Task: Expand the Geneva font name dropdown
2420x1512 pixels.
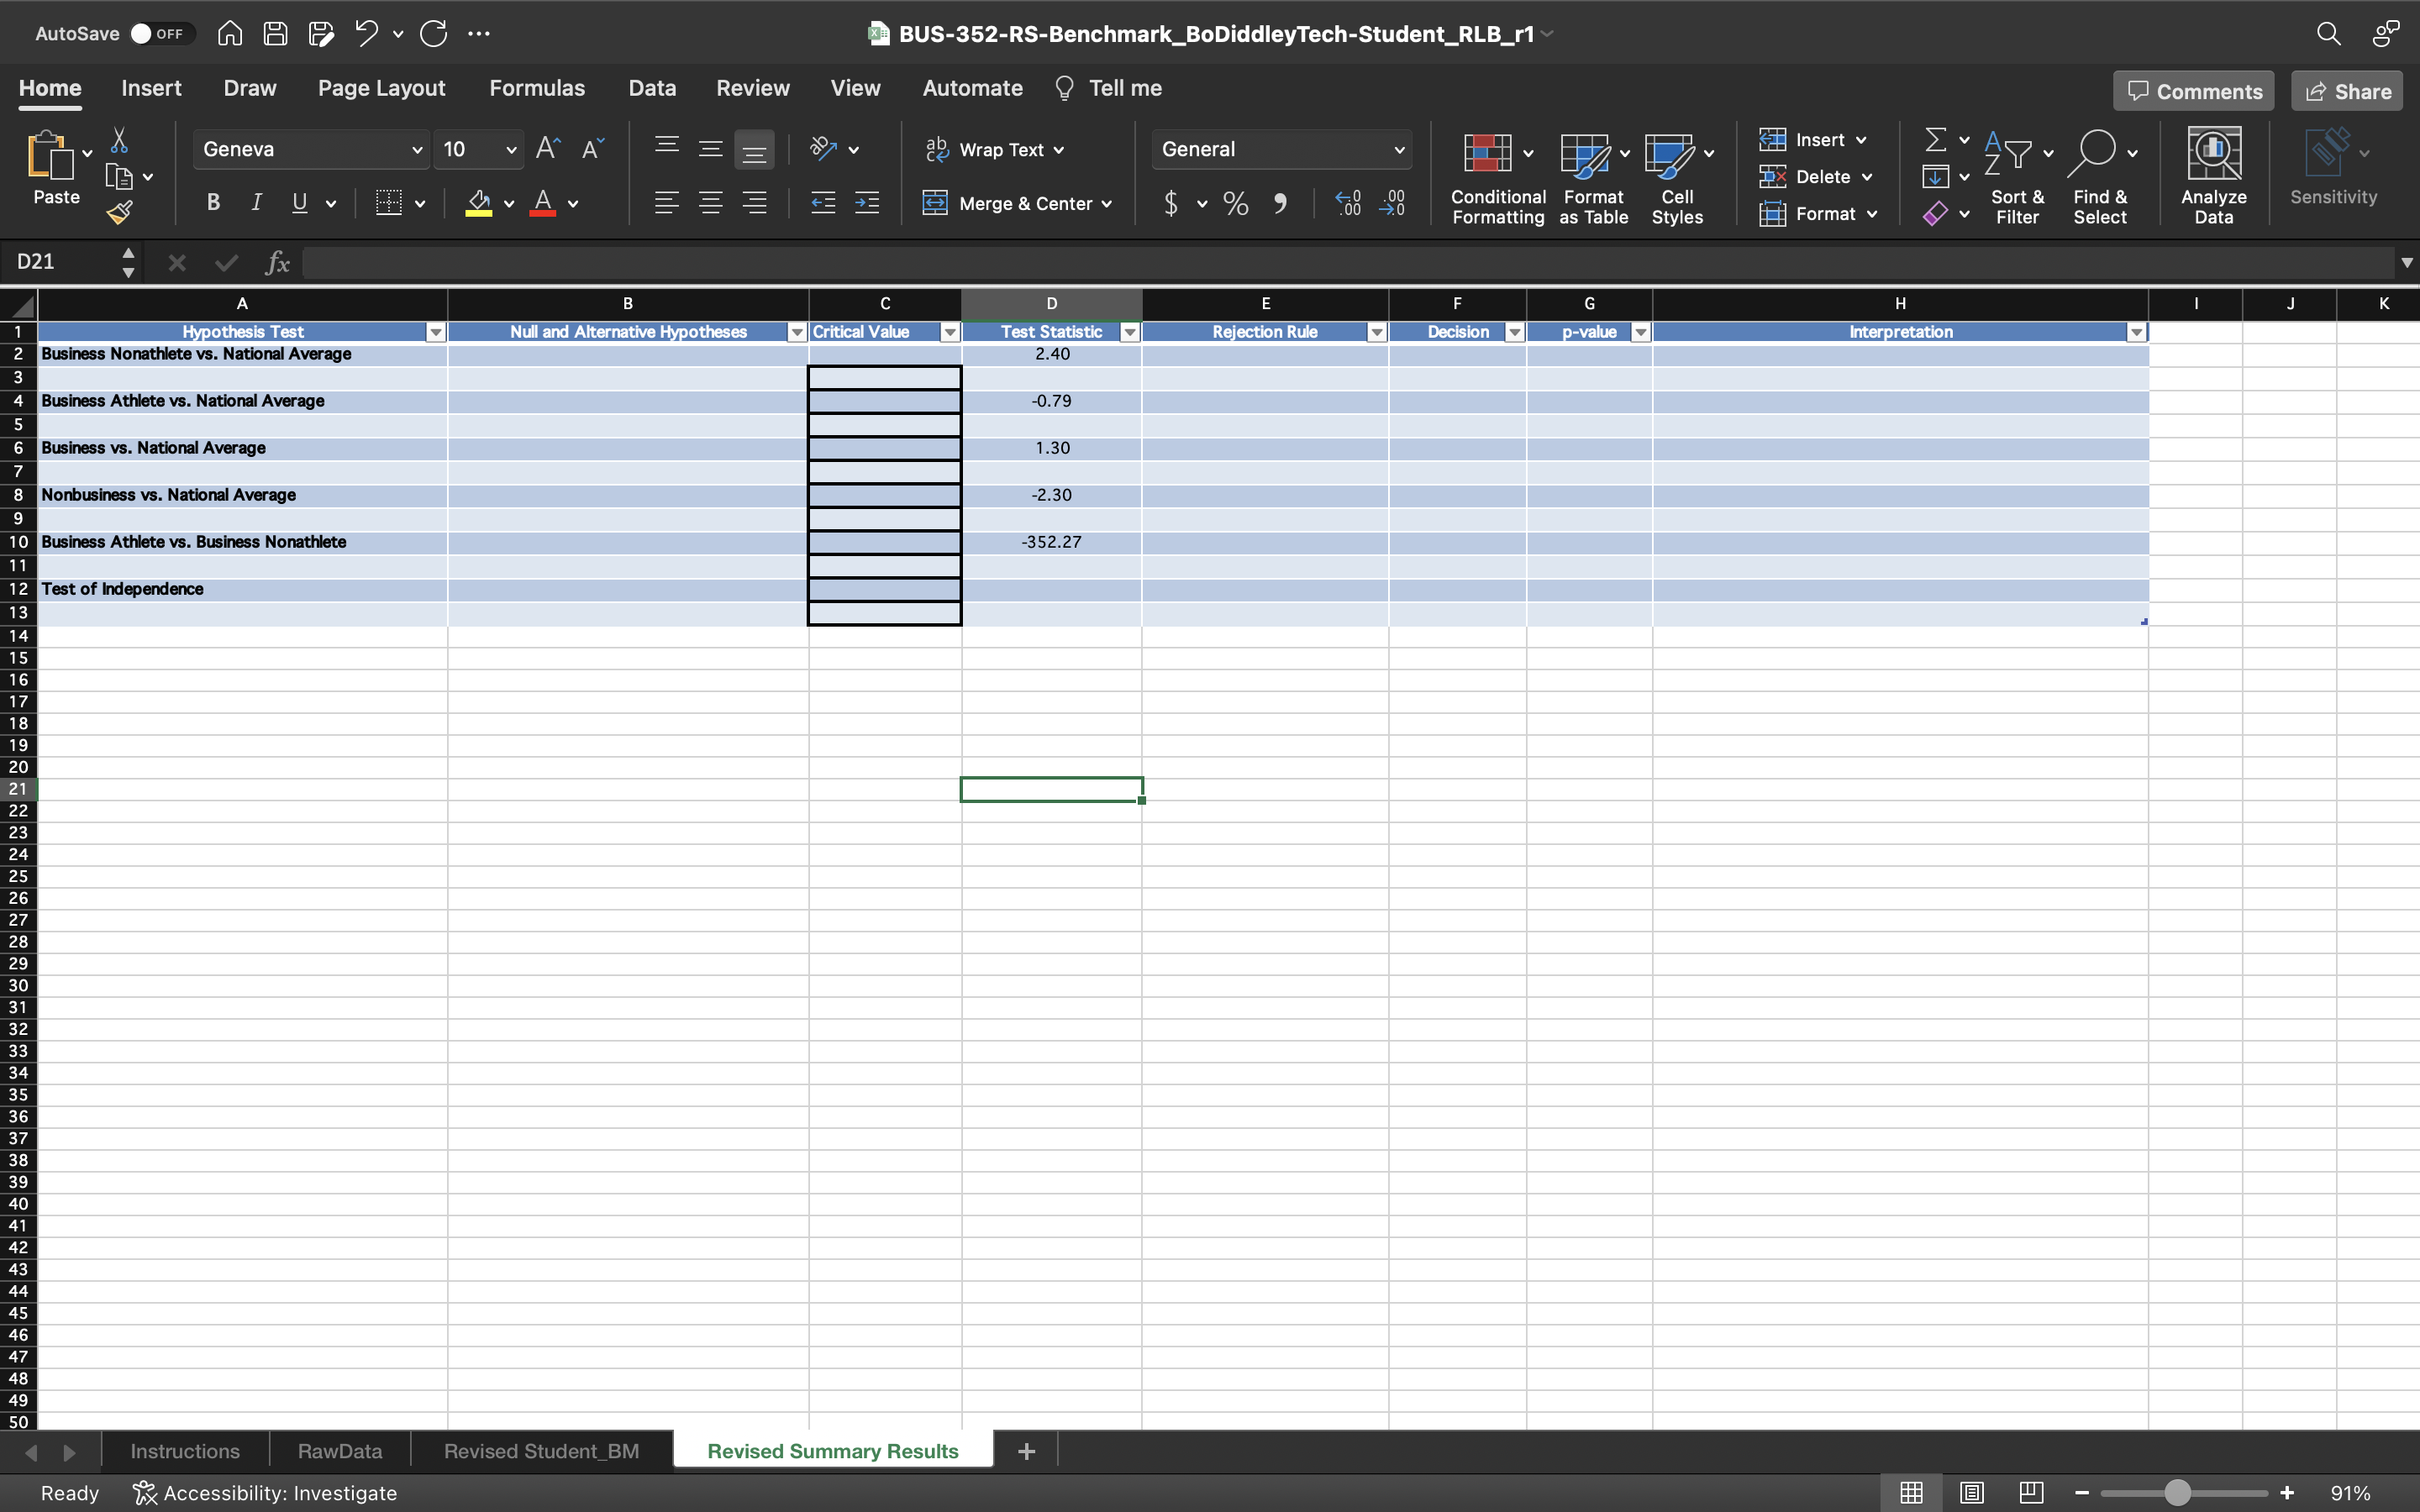Action: [417, 150]
